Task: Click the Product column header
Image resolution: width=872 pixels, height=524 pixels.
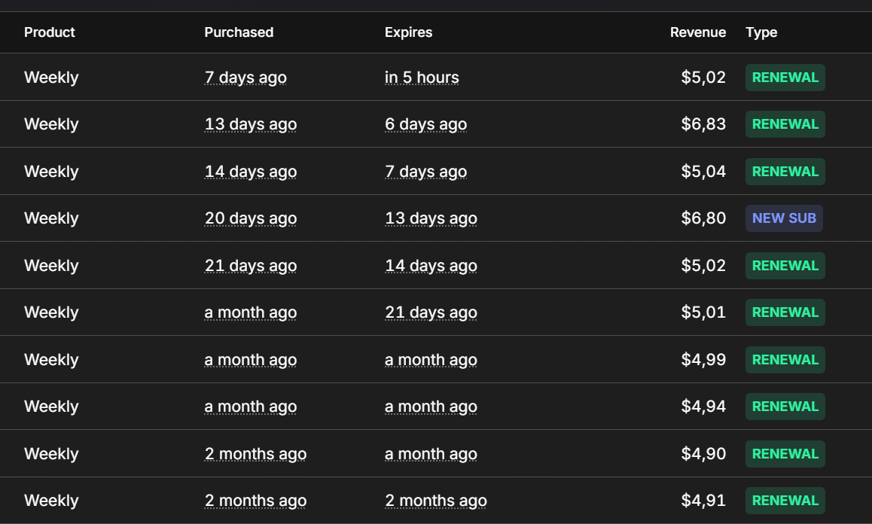Action: 49,32
